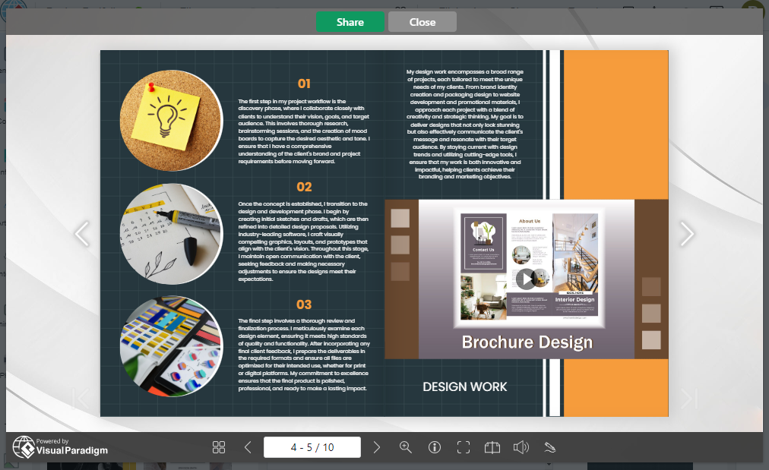Click the Share button
The width and height of the screenshot is (769, 470).
[350, 22]
